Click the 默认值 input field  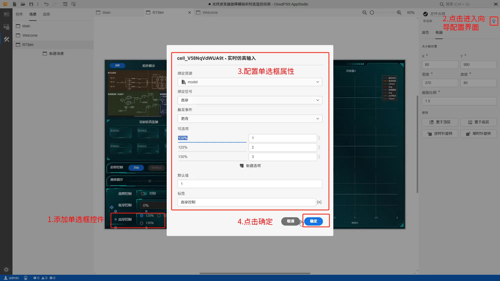pos(249,184)
